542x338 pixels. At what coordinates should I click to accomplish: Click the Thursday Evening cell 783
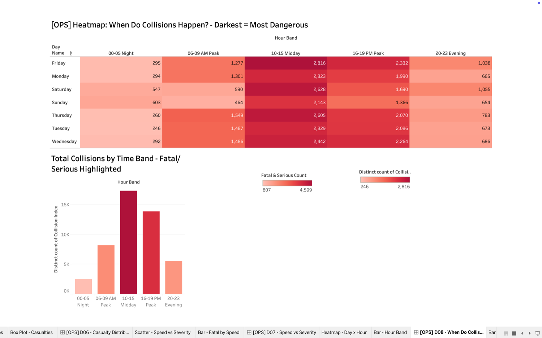pyautogui.click(x=451, y=115)
